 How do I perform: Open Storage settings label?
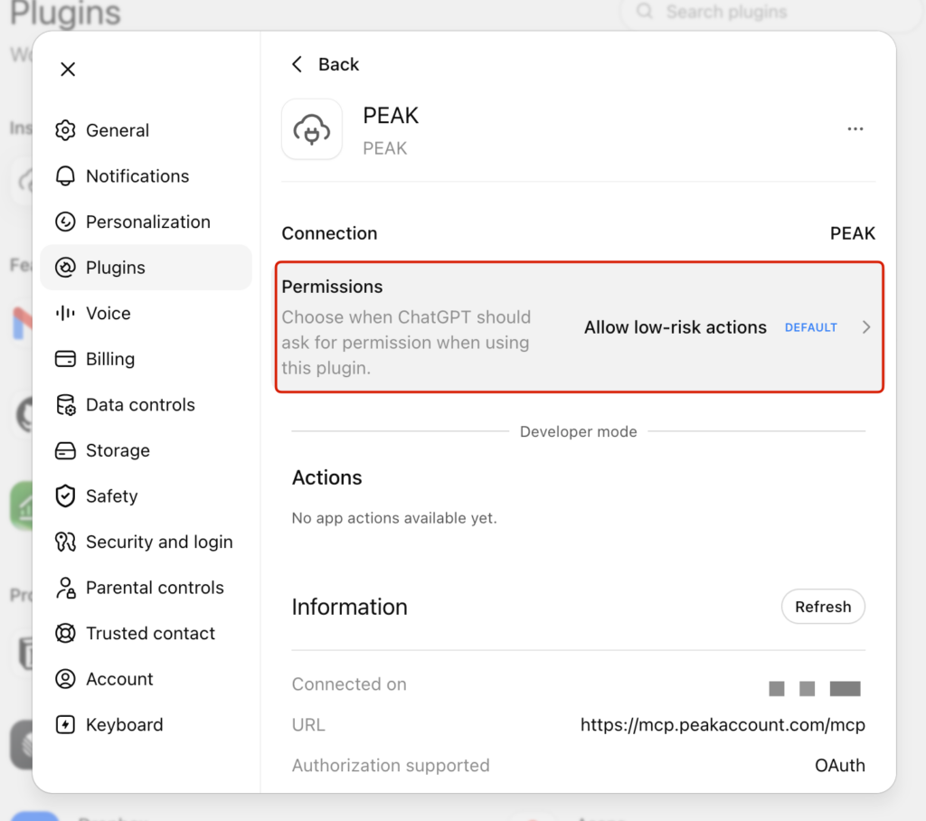(118, 450)
